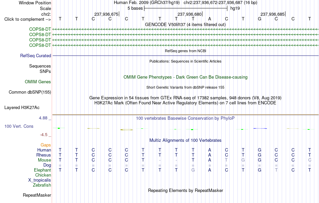Image resolution: width=319 pixels, height=203 pixels.
Task: Click 'Short Genetic Variants from dbSNP release 155'
Action: [185, 87]
